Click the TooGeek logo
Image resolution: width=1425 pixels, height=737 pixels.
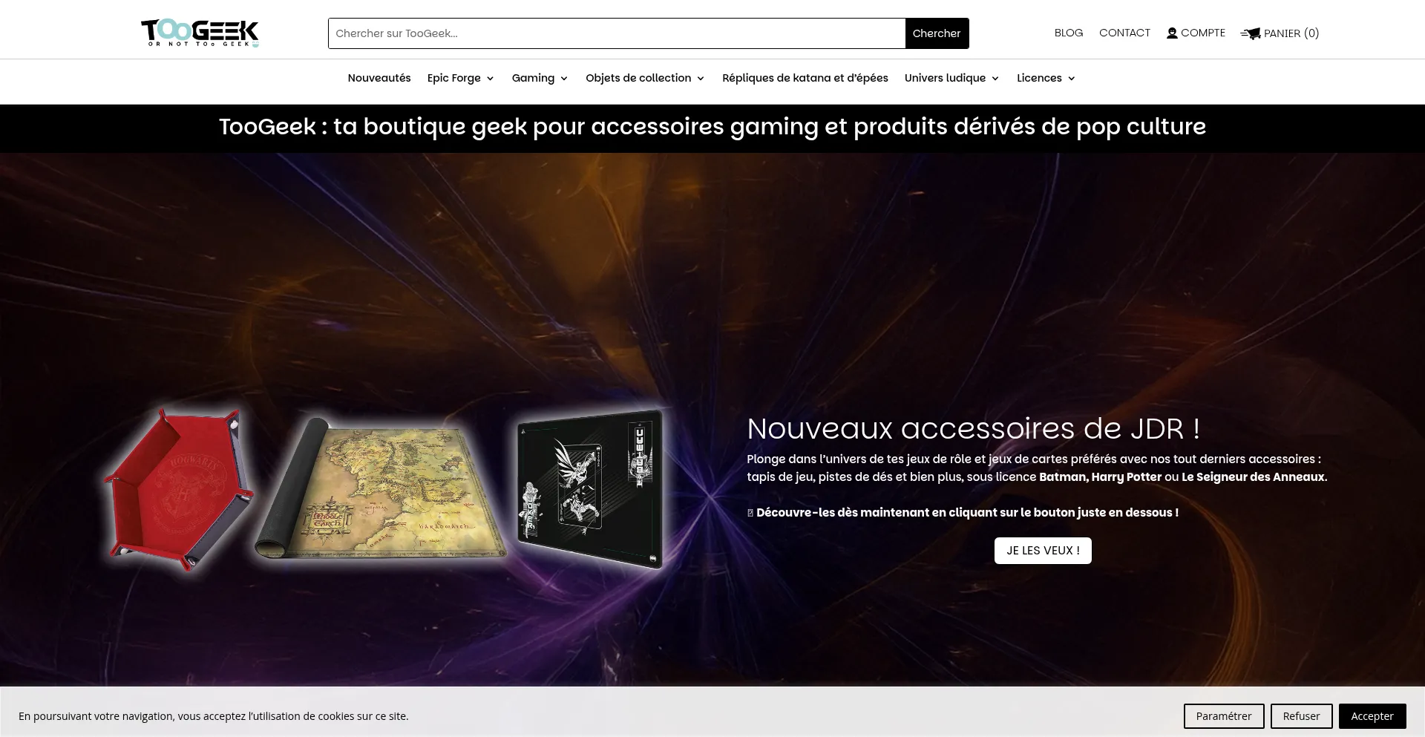200,33
